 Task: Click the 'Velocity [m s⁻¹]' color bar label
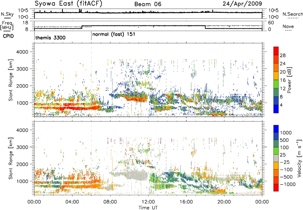click(x=299, y=158)
